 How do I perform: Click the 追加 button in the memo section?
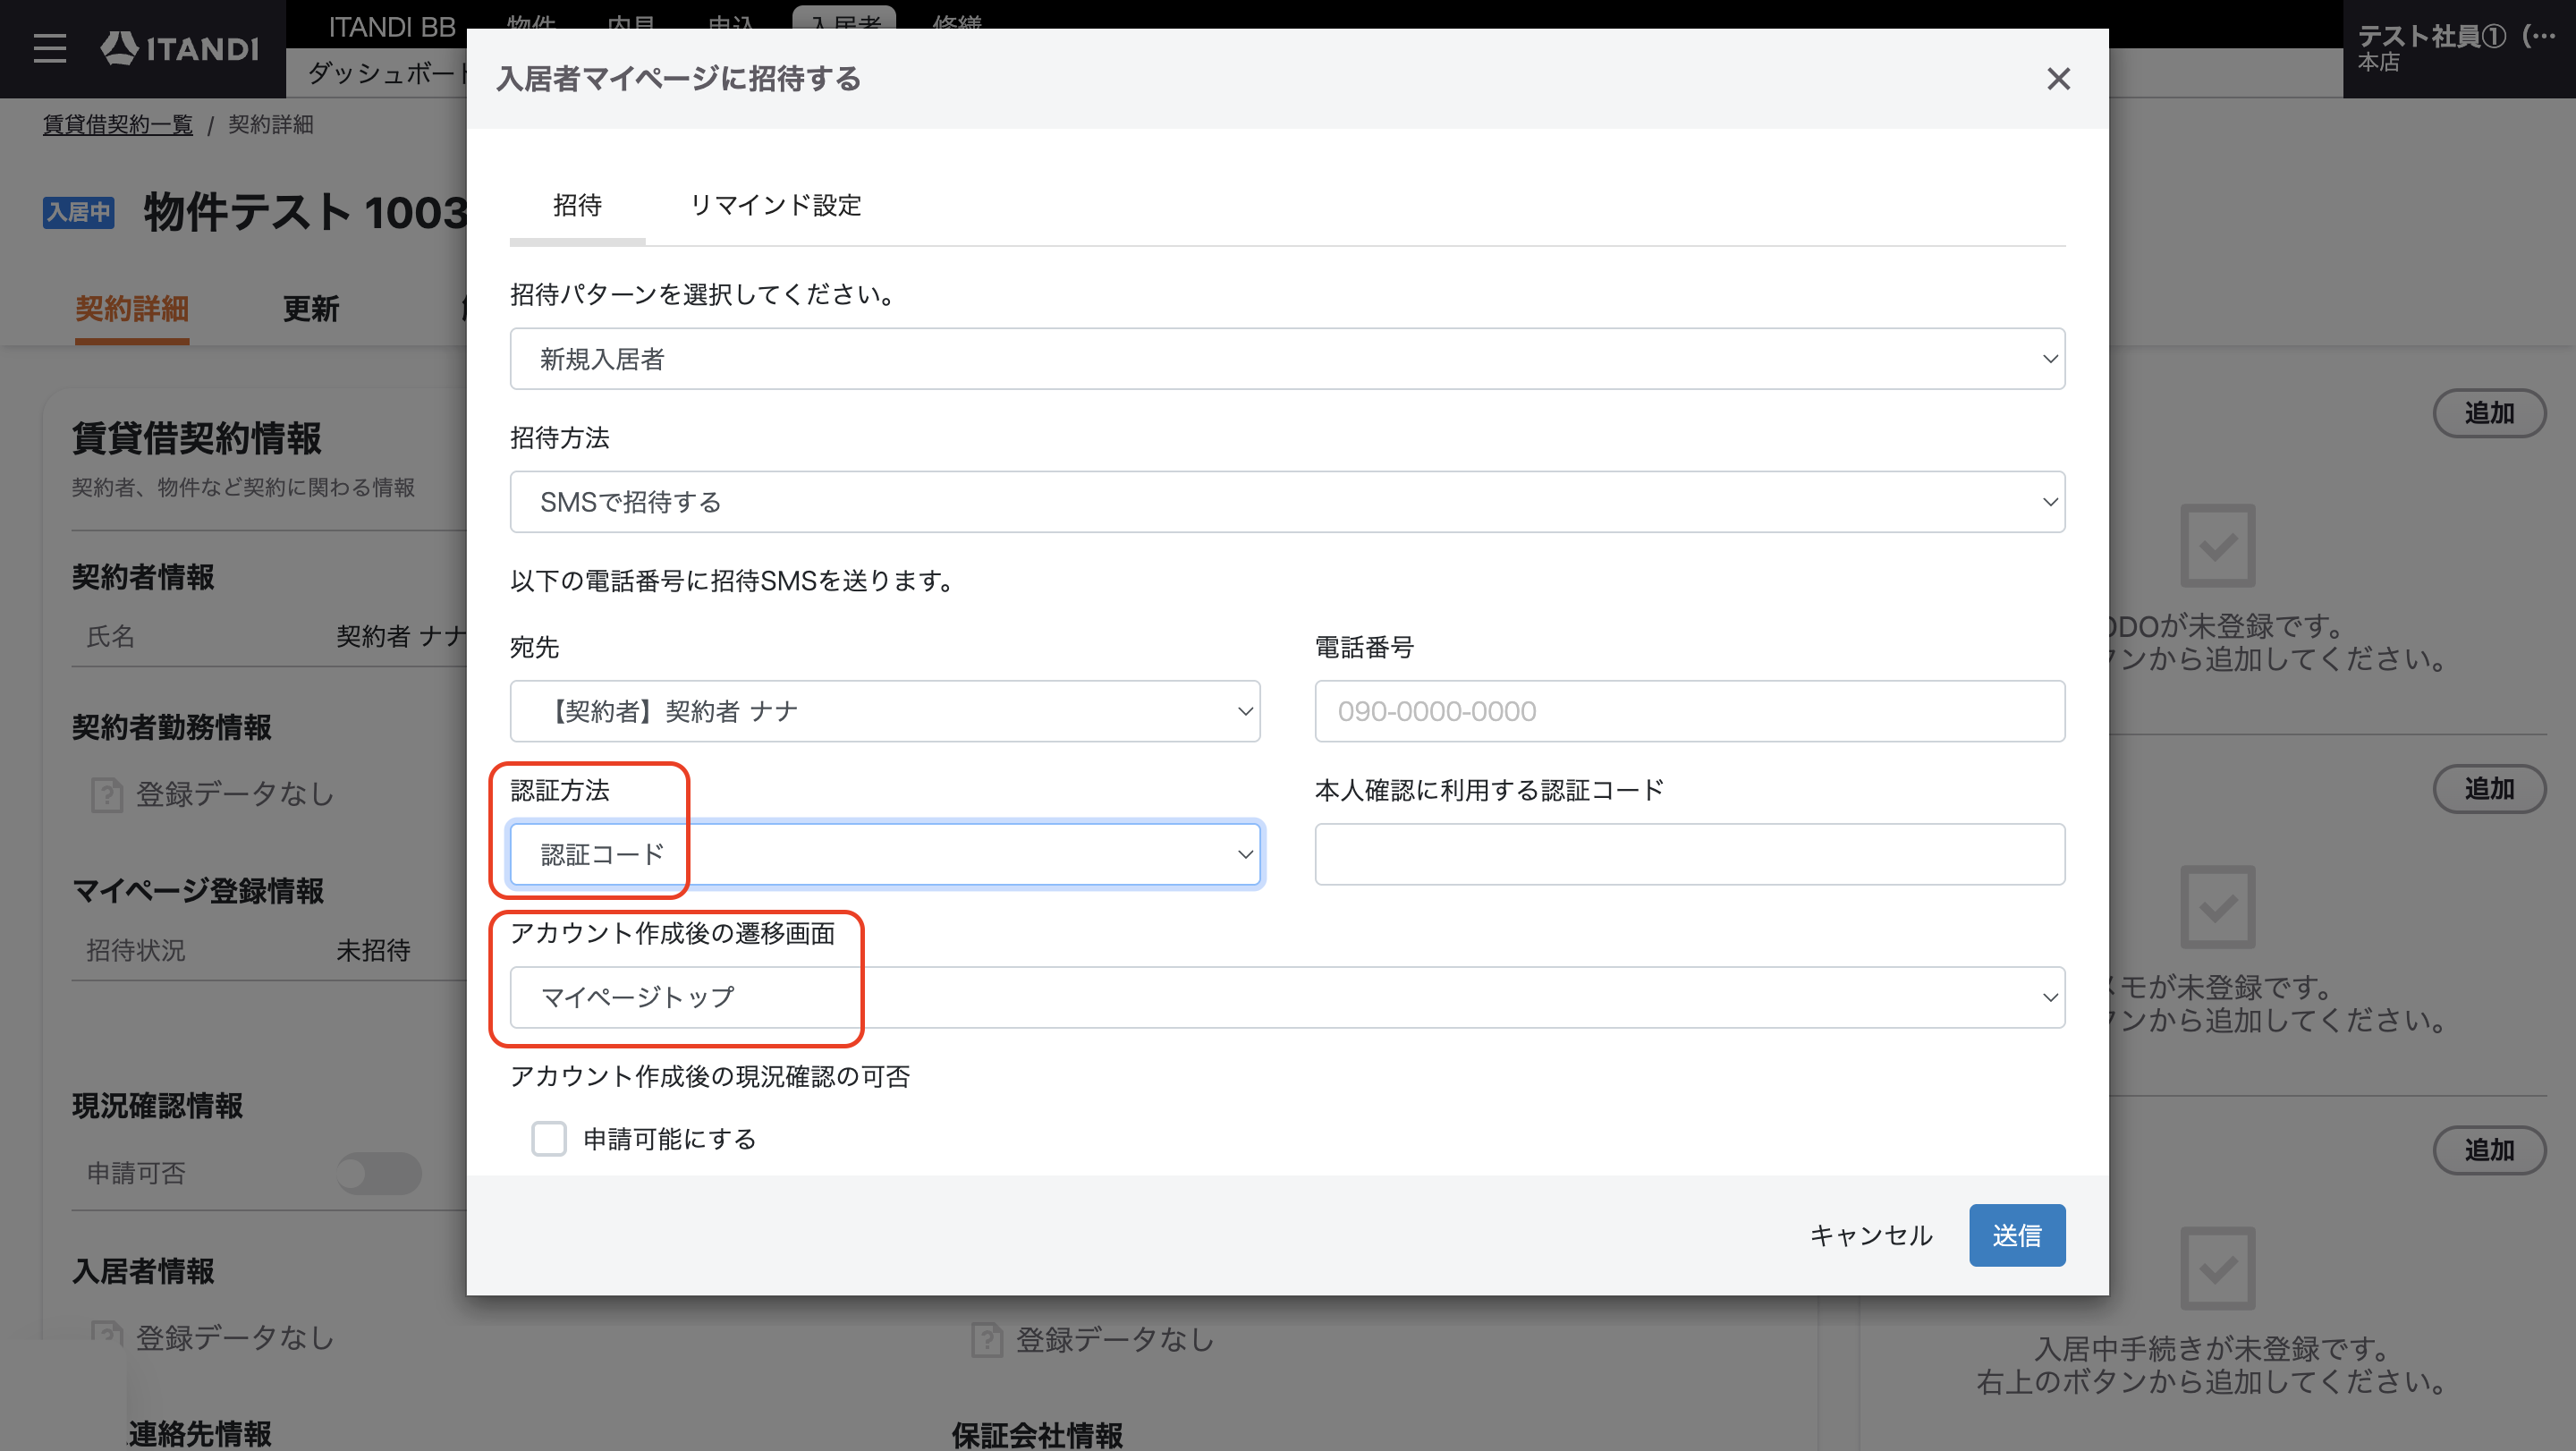click(x=2489, y=789)
